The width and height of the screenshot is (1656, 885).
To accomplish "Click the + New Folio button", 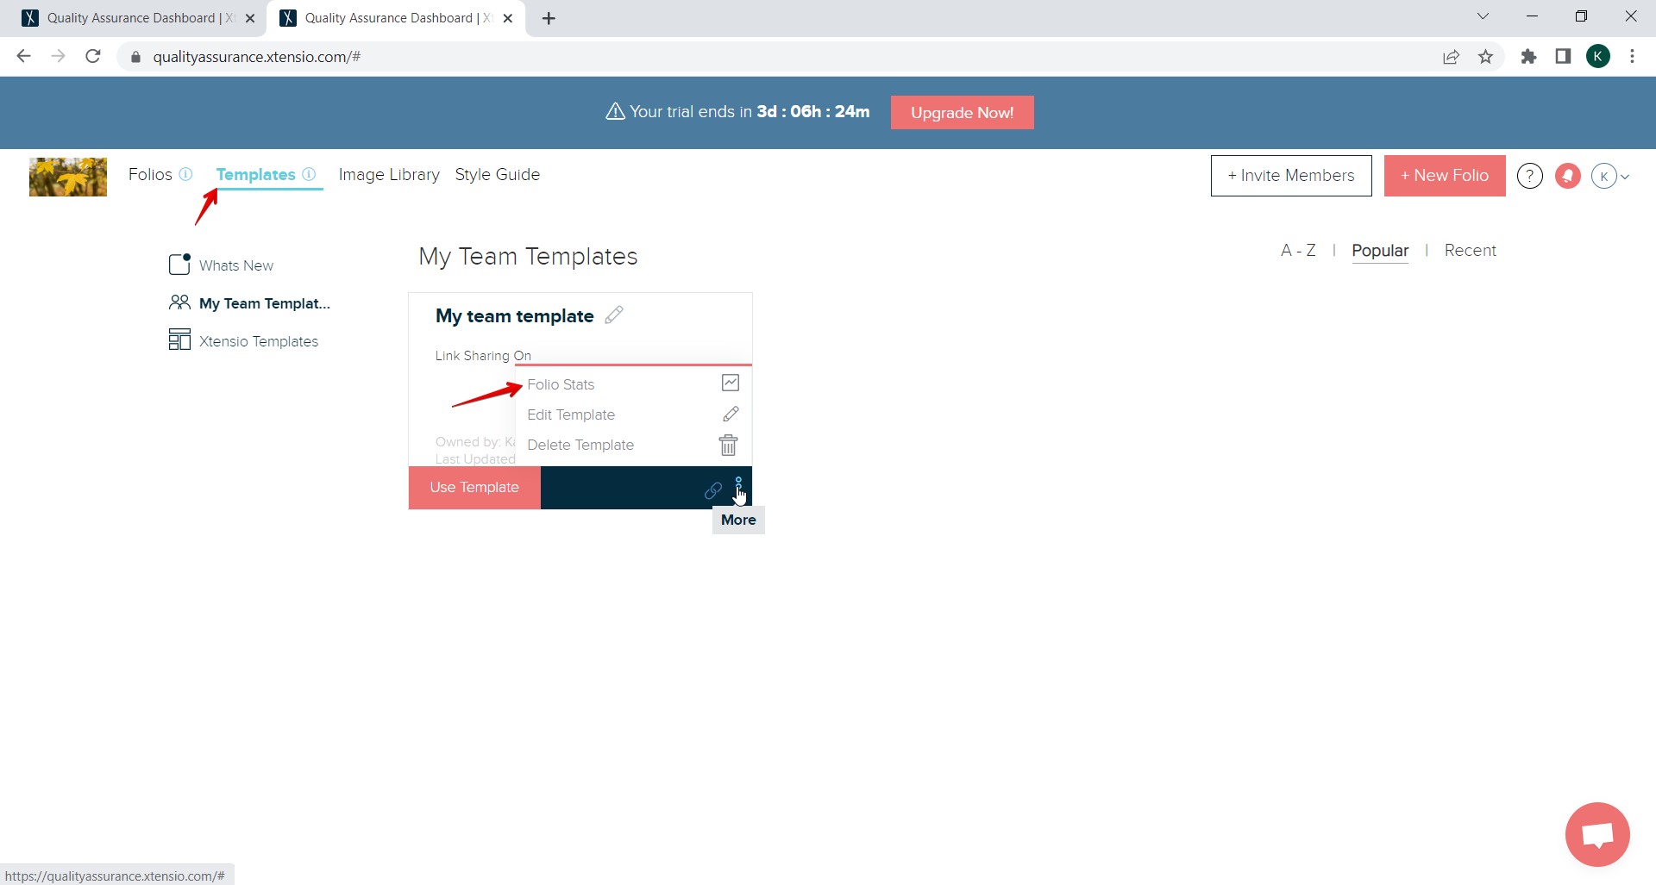I will click(x=1445, y=176).
